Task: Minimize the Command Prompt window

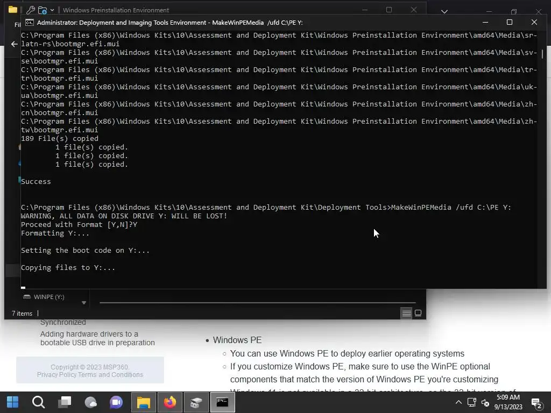Action: [485, 22]
